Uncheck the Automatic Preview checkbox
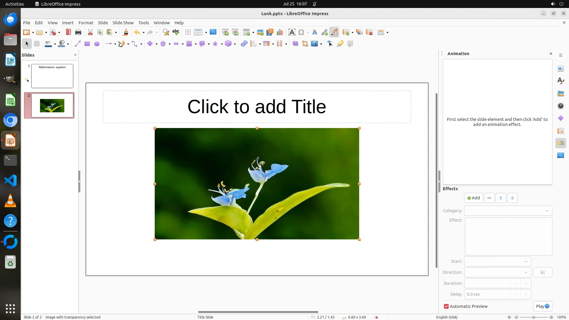569x320 pixels. click(x=446, y=306)
